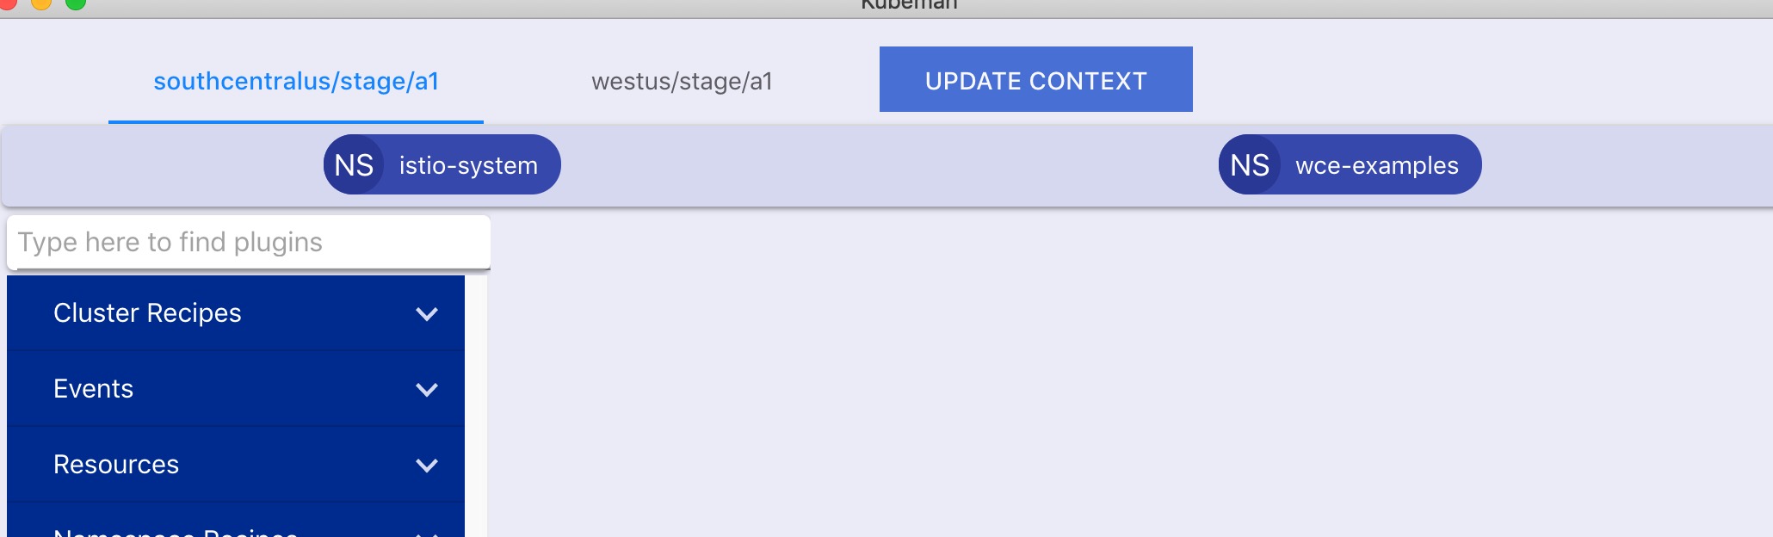Expand Events using its chevron arrow
This screenshot has height=537, width=1773.
[427, 390]
